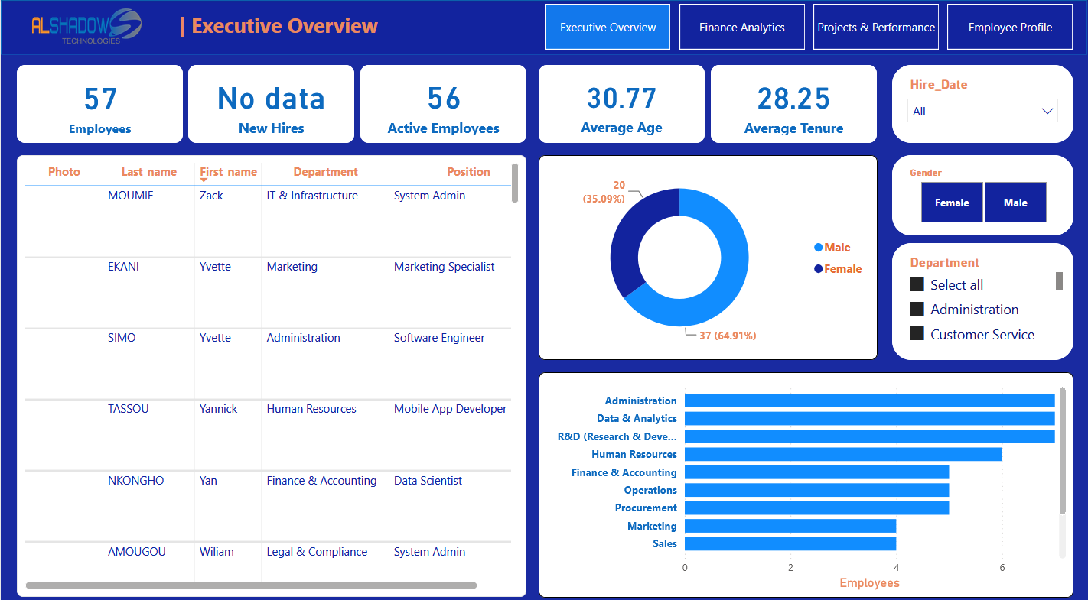Viewport: 1088px width, 600px height.
Task: Select the SIMO last name cell
Action: pos(122,338)
